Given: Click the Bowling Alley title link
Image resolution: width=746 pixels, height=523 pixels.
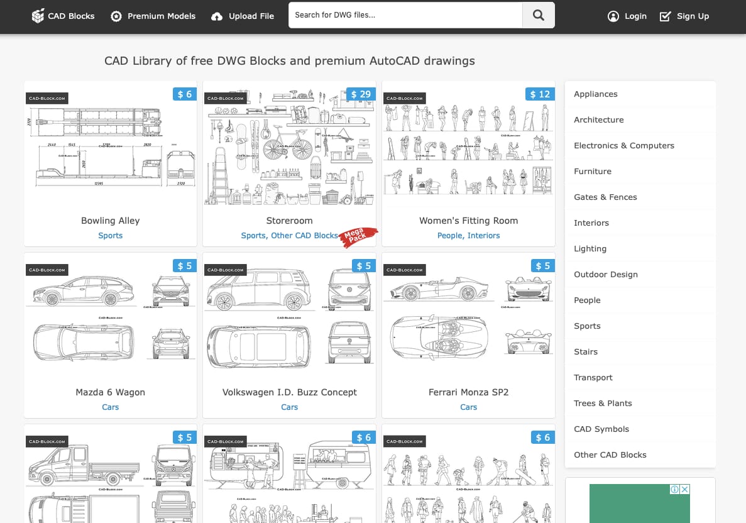Looking at the screenshot, I should coord(111,221).
